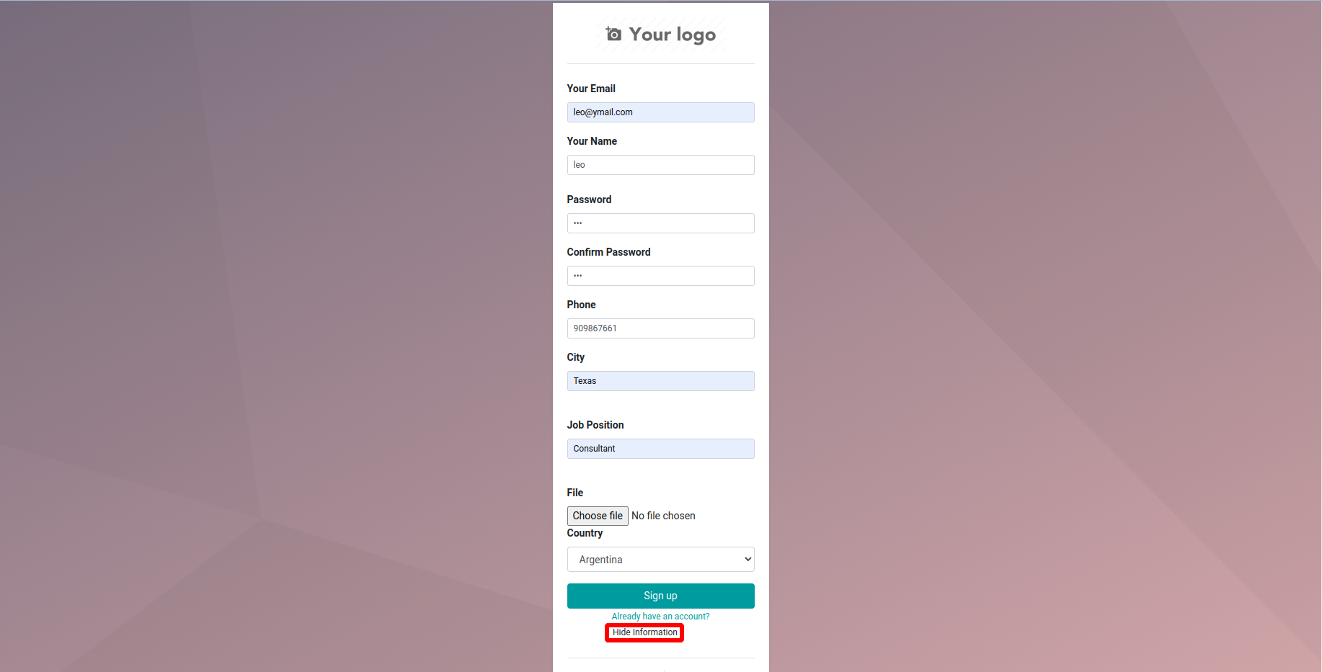This screenshot has height=672, width=1322.
Task: Focus the Phone number field
Action: pyautogui.click(x=660, y=328)
